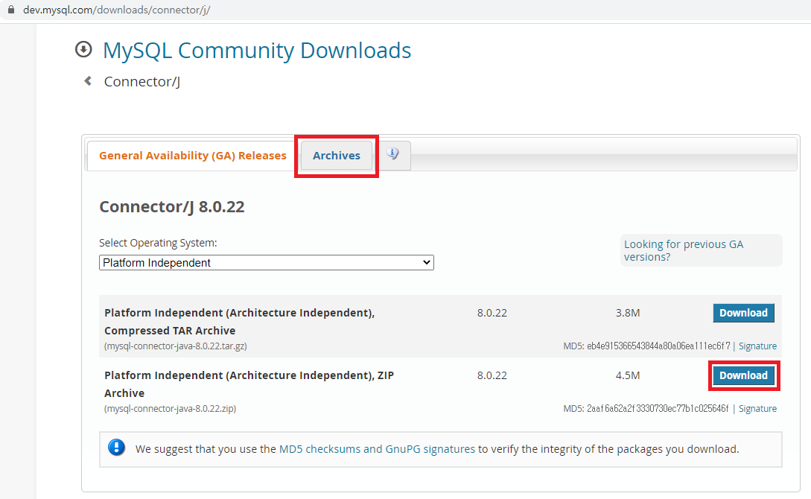Click the Connector/J breadcrumb text

point(141,82)
